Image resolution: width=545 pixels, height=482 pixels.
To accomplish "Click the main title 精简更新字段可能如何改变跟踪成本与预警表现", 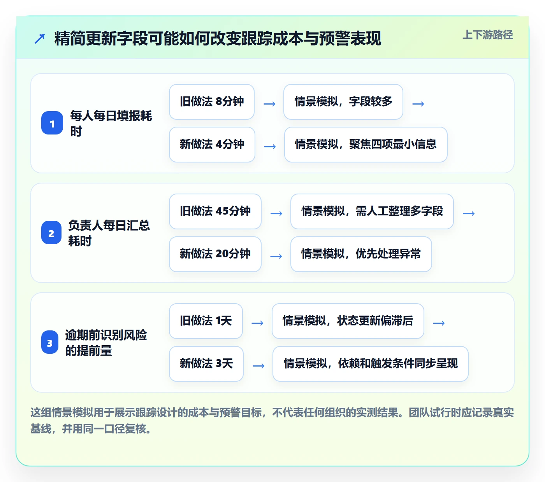I will [218, 38].
